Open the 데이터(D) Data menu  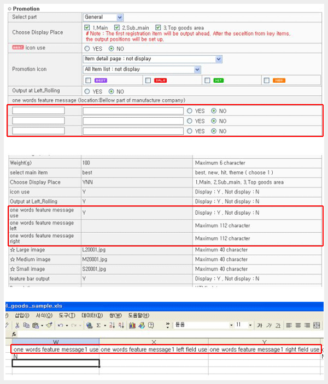pyautogui.click(x=92, y=316)
